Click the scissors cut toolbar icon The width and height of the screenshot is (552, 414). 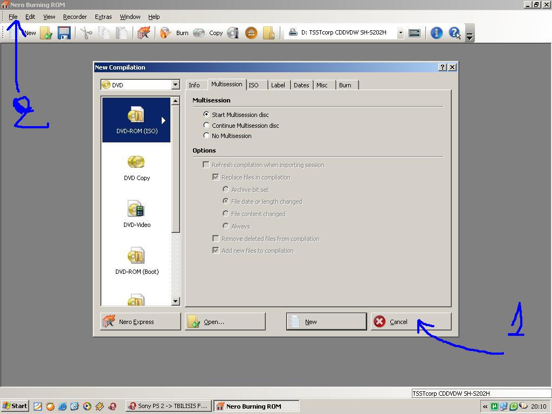[x=86, y=33]
